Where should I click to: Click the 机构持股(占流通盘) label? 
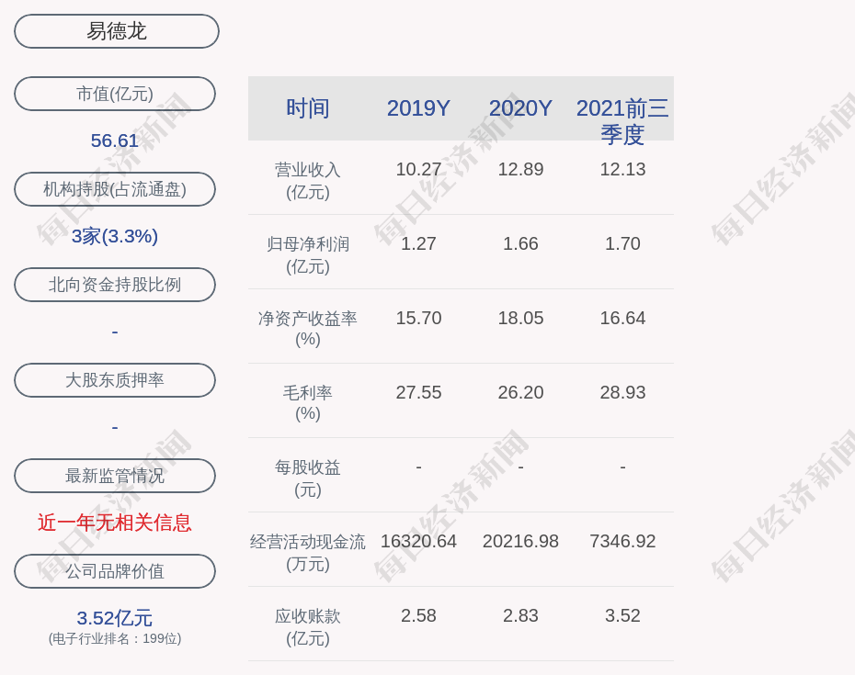[x=115, y=189]
